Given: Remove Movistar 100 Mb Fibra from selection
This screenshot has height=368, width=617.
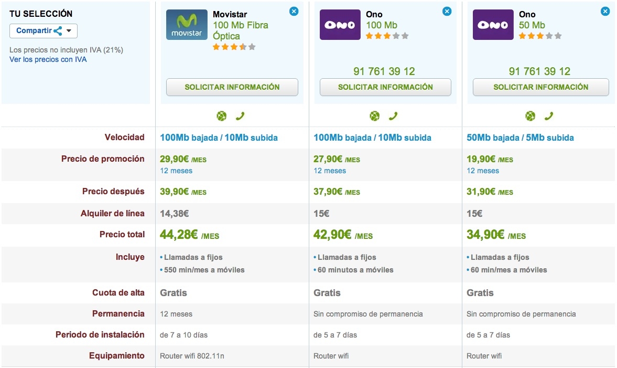Looking at the screenshot, I should (x=294, y=12).
